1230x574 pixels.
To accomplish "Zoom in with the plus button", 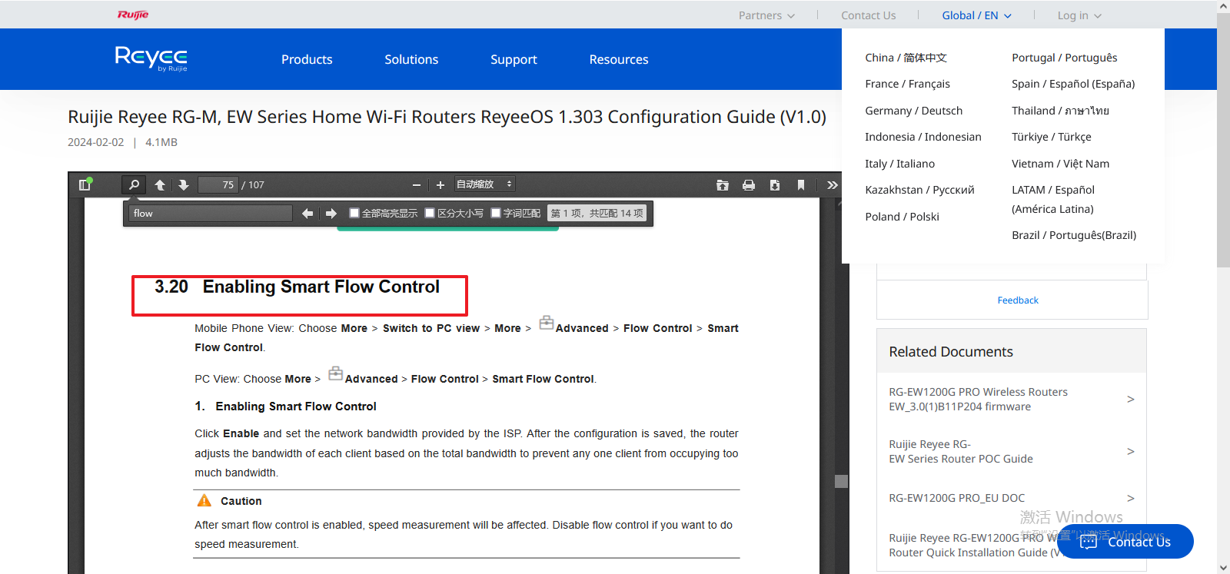I will pyautogui.click(x=440, y=184).
